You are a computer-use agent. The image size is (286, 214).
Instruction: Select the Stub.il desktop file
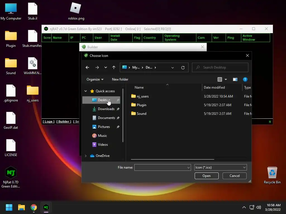(33, 11)
